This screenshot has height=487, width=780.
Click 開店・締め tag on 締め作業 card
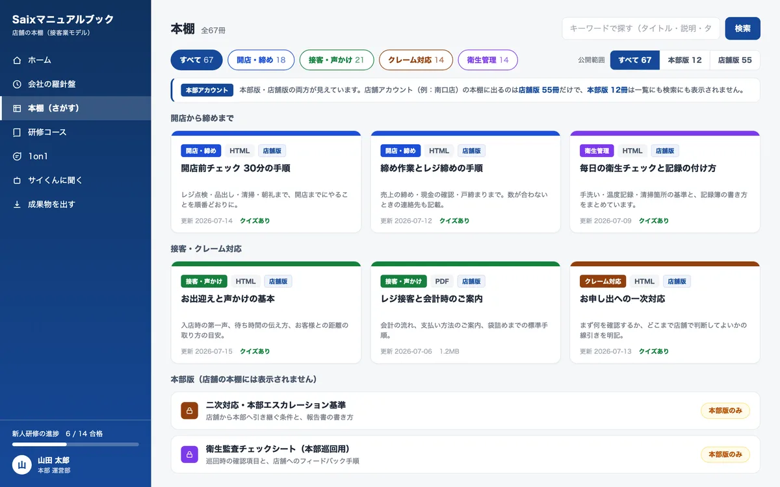tap(400, 151)
